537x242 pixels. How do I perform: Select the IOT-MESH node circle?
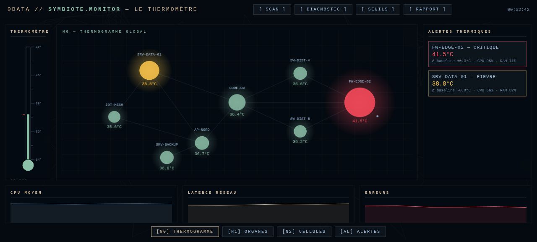pyautogui.click(x=114, y=117)
